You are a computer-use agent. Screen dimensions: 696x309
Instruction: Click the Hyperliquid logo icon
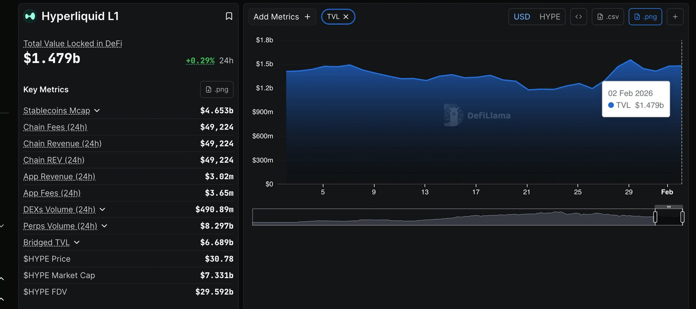point(30,16)
